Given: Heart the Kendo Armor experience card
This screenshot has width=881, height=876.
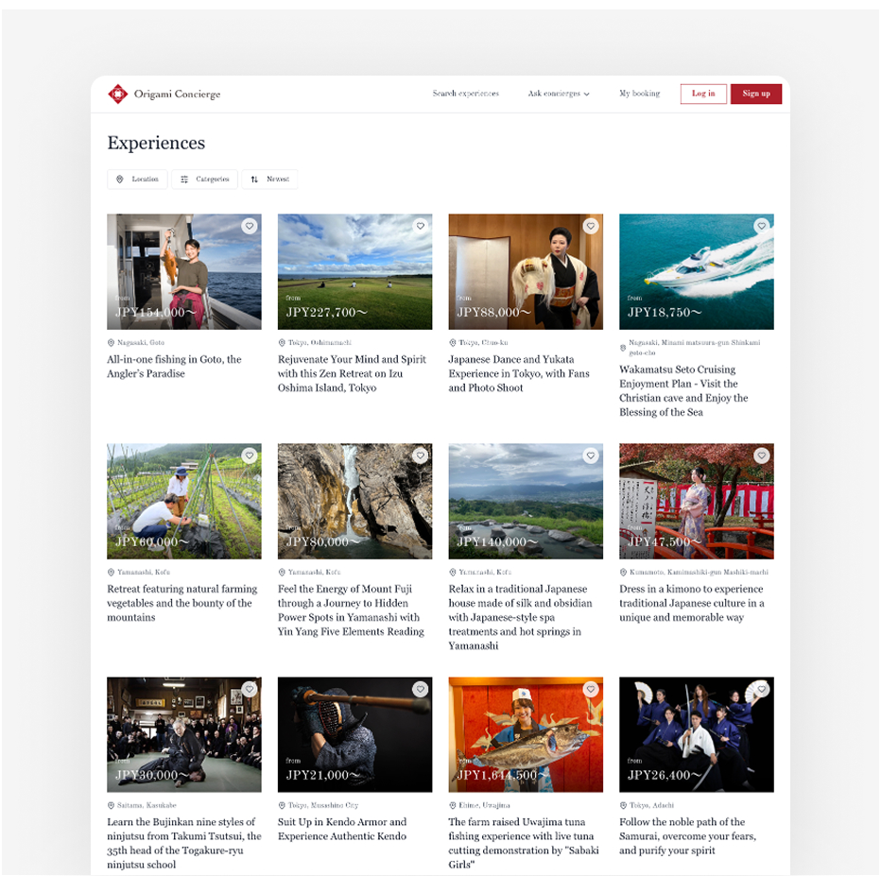Looking at the screenshot, I should coord(420,689).
